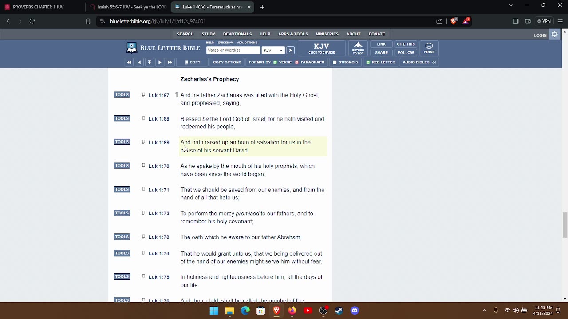Open the KJV version dropdown
Screen dimensions: 568x319
pyautogui.click(x=273, y=51)
